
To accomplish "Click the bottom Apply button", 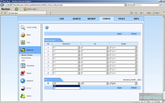I will point(120,88).
